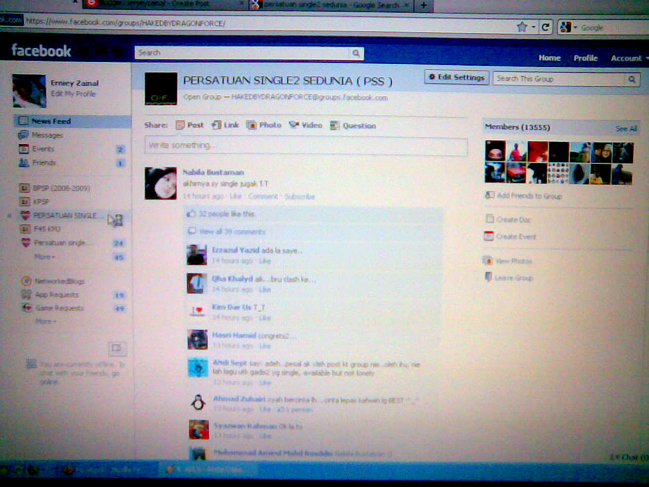Click See All members link
The width and height of the screenshot is (649, 487).
coord(626,128)
